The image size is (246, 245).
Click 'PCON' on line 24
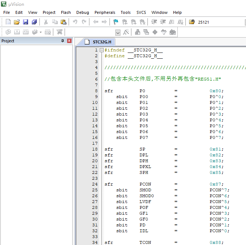point(145,184)
